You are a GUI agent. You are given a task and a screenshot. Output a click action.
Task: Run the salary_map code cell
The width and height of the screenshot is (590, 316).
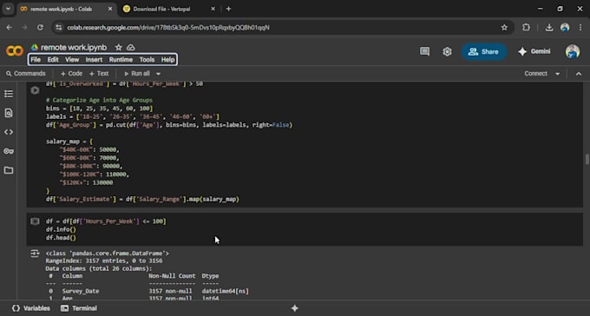(35, 90)
